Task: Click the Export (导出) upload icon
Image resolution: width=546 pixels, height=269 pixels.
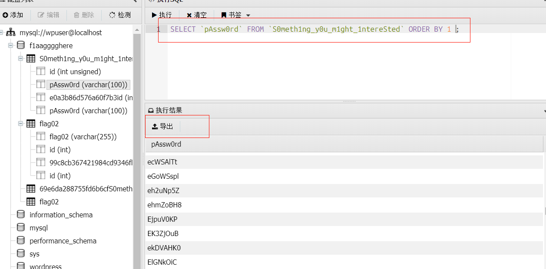Action: tap(155, 127)
